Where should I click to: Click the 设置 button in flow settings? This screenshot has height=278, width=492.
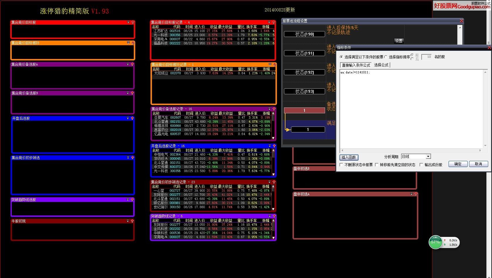pyautogui.click(x=399, y=41)
